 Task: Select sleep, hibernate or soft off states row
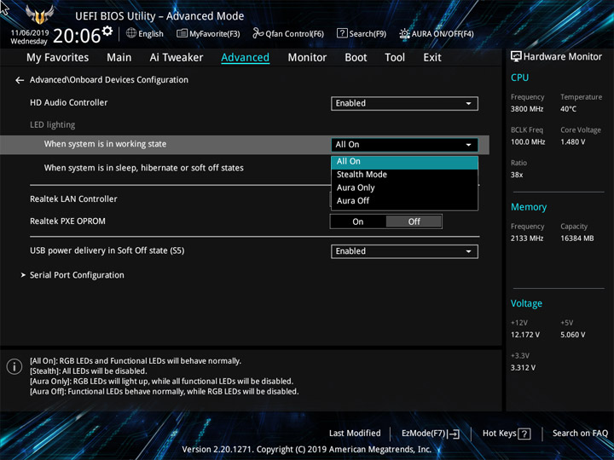144,168
